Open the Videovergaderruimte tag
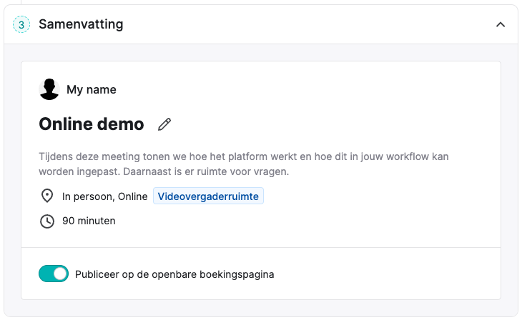 pyautogui.click(x=208, y=196)
